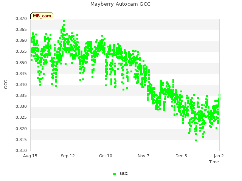The width and height of the screenshot is (242, 181).
Task: Click the 0.315 y-axis value
Action: tap(21, 140)
